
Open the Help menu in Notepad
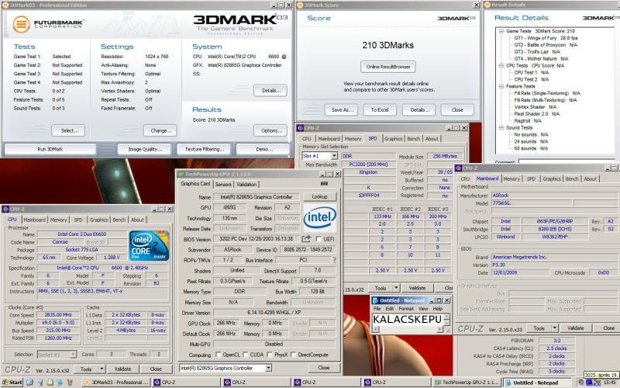(438, 308)
